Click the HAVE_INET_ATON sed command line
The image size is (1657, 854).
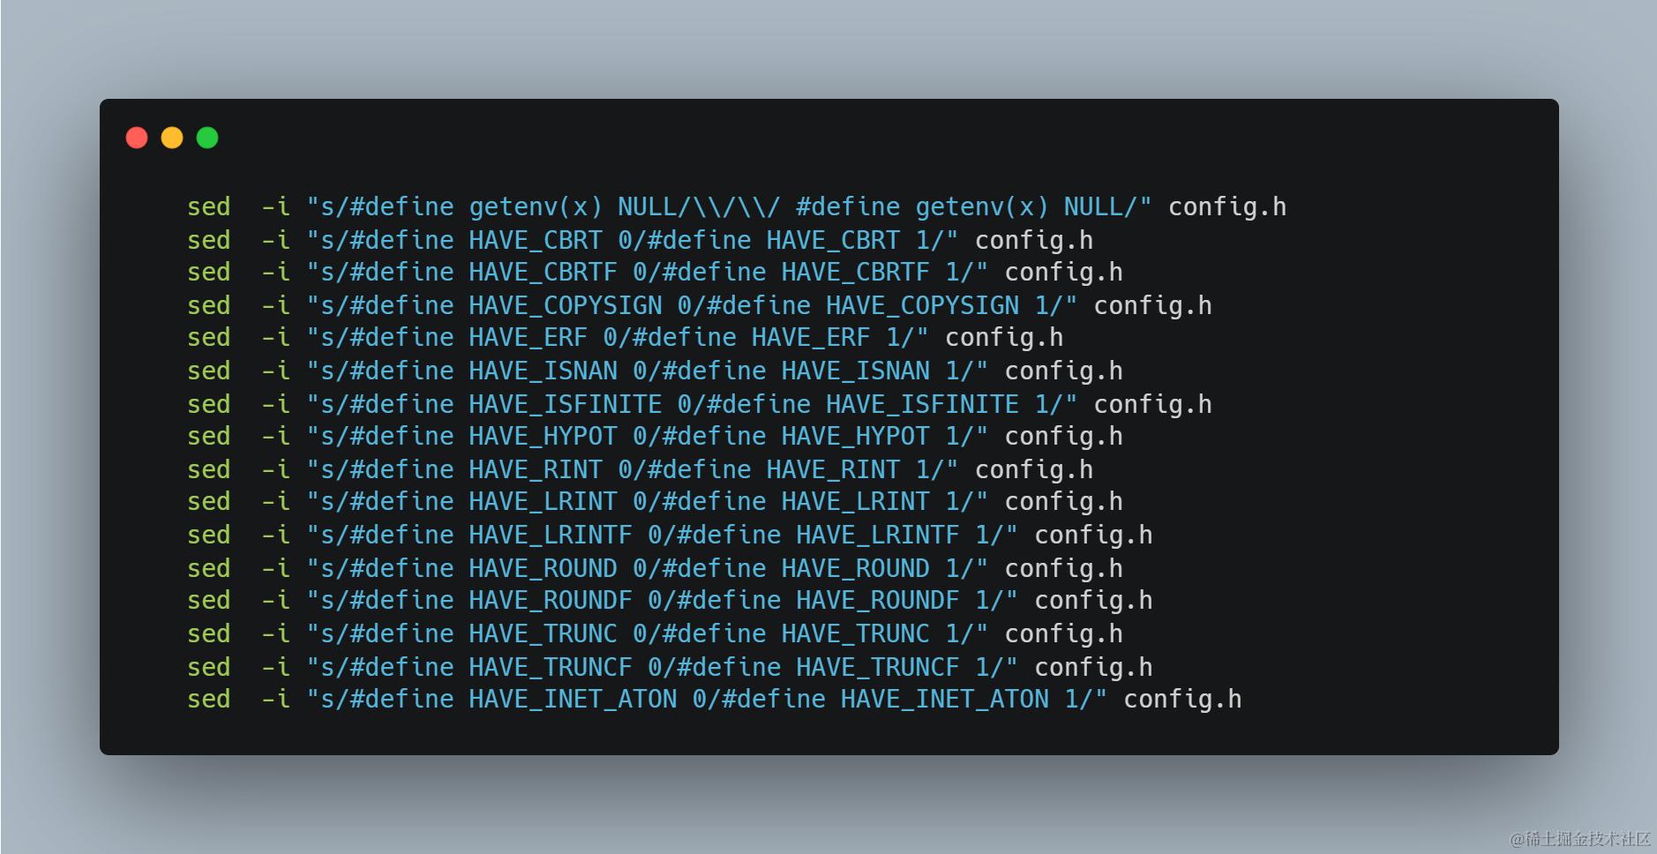tap(715, 700)
